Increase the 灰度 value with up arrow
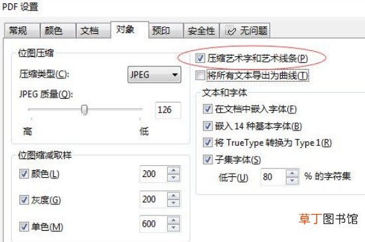 click(x=174, y=196)
